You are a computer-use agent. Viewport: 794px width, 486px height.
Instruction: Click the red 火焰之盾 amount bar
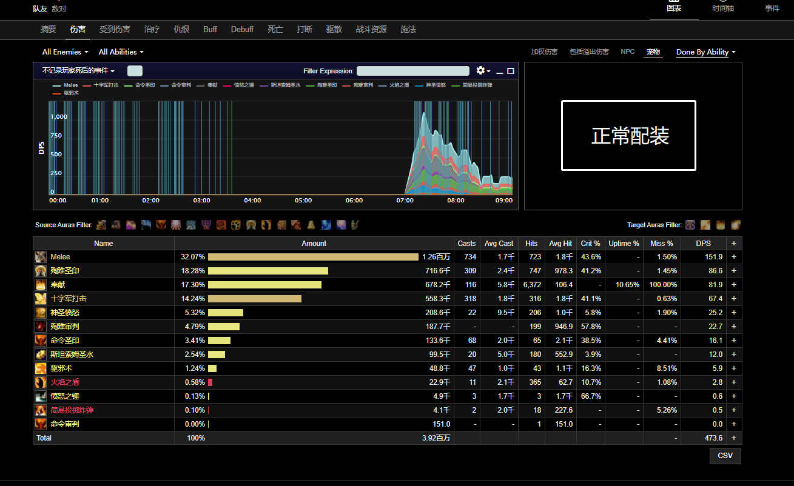click(x=210, y=382)
